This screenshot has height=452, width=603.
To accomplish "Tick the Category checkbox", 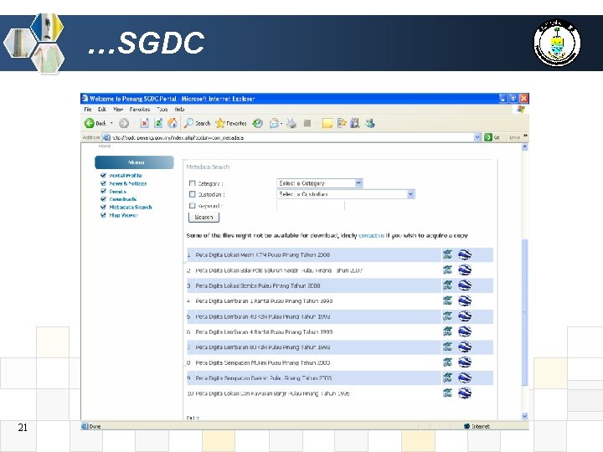I will tap(193, 183).
